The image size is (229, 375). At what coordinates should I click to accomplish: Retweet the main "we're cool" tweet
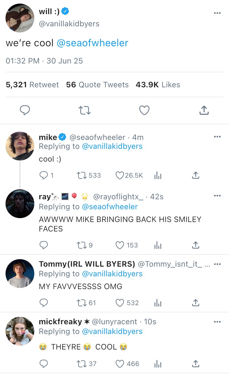tap(85, 110)
